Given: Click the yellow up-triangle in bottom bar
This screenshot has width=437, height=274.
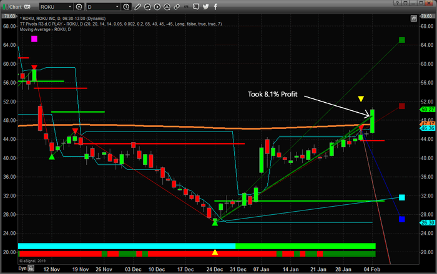Looking at the screenshot, I should click(x=215, y=252).
